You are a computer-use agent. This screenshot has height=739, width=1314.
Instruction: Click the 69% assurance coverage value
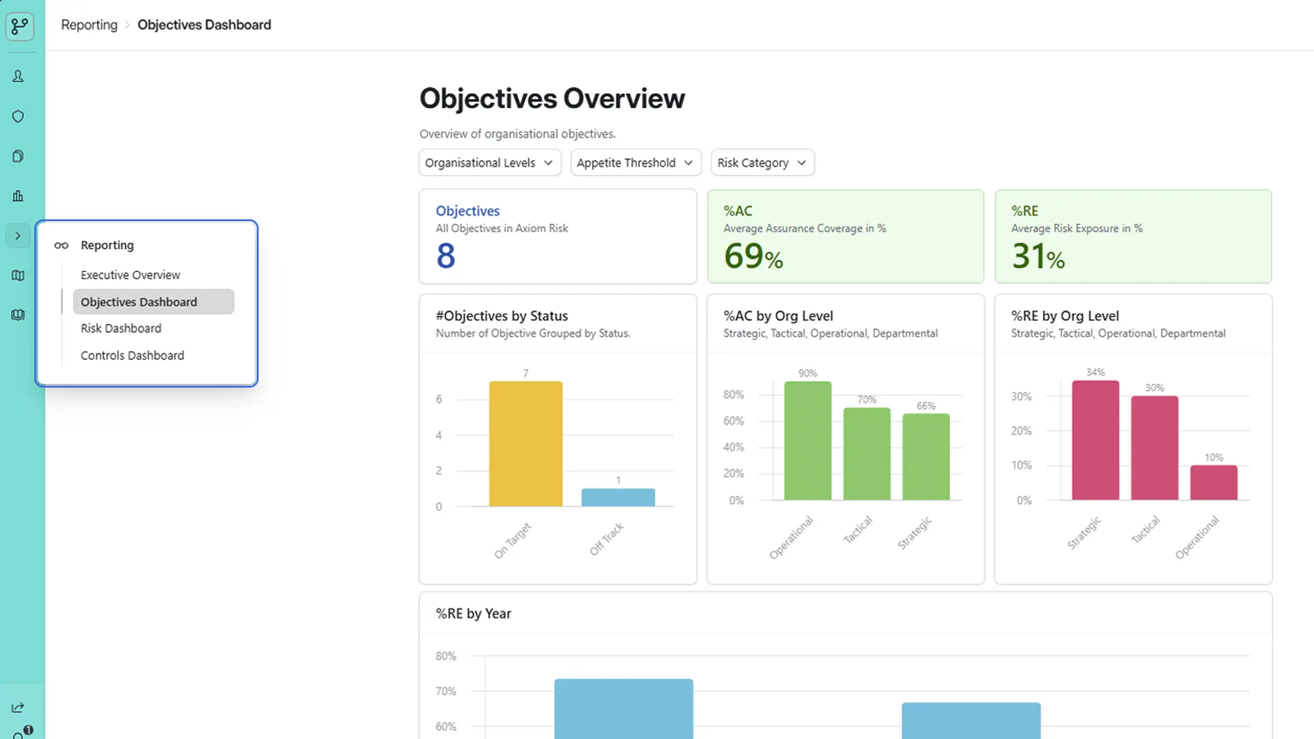tap(753, 257)
